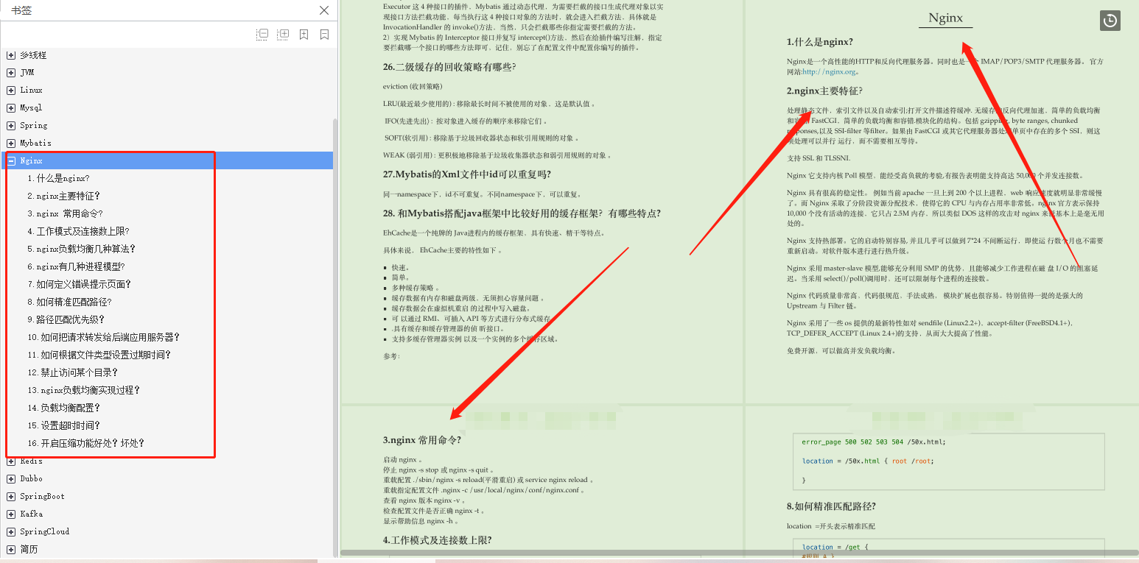Screen dimensions: 1139x563
Task: Open bookmark 6.nginx有几种进程模型?
Action: pyautogui.click(x=77, y=266)
